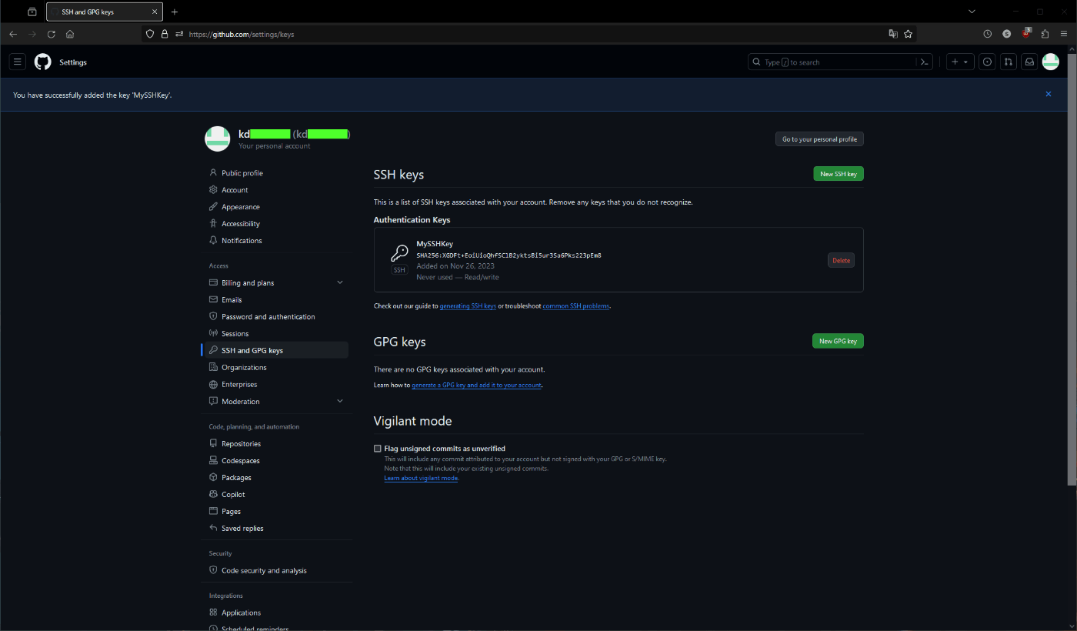1077x631 pixels.
Task: Open Account settings
Action: [235, 190]
